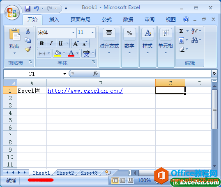The image size is (221, 187).
Task: Insert a new worksheet tab icon
Action: 108,173
